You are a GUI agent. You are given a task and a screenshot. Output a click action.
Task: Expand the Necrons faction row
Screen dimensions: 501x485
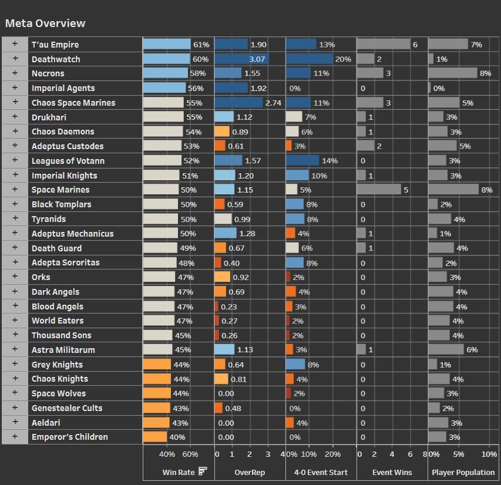point(15,73)
